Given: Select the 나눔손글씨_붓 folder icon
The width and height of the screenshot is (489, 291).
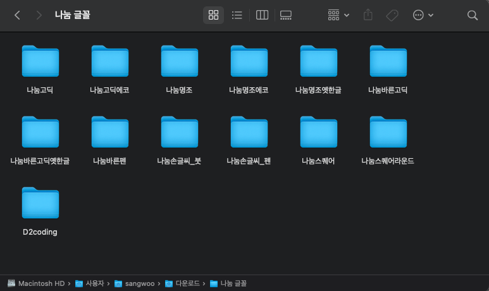Looking at the screenshot, I should coord(179,132).
